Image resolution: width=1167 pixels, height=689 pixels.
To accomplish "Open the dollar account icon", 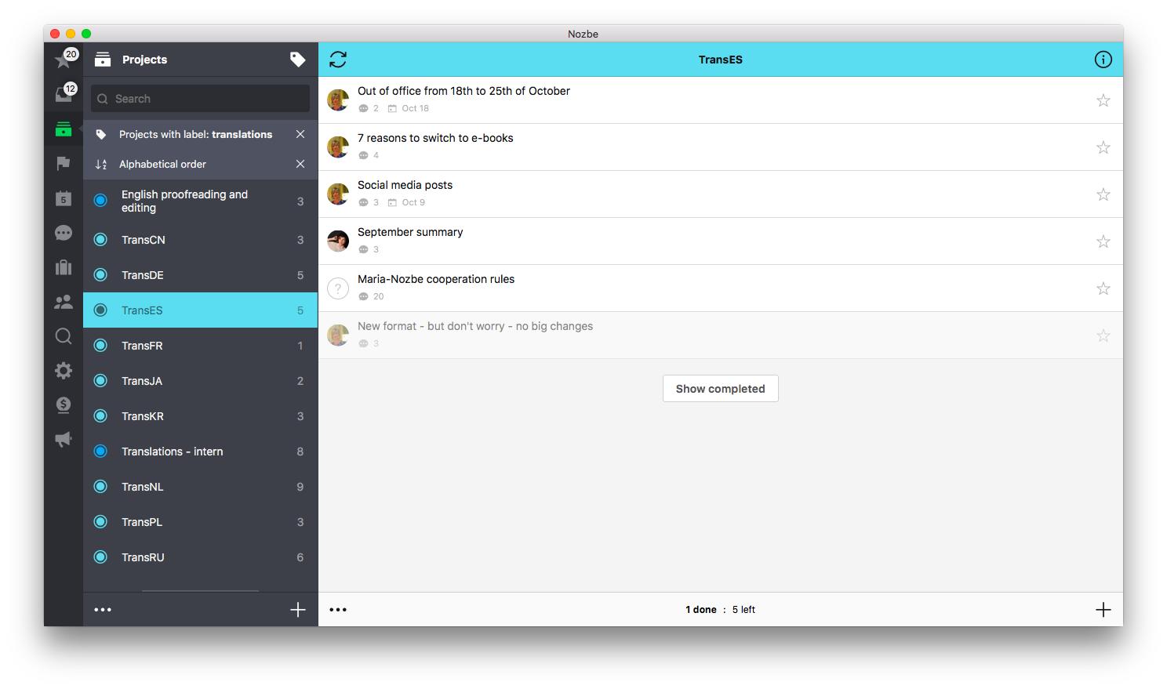I will 64,404.
